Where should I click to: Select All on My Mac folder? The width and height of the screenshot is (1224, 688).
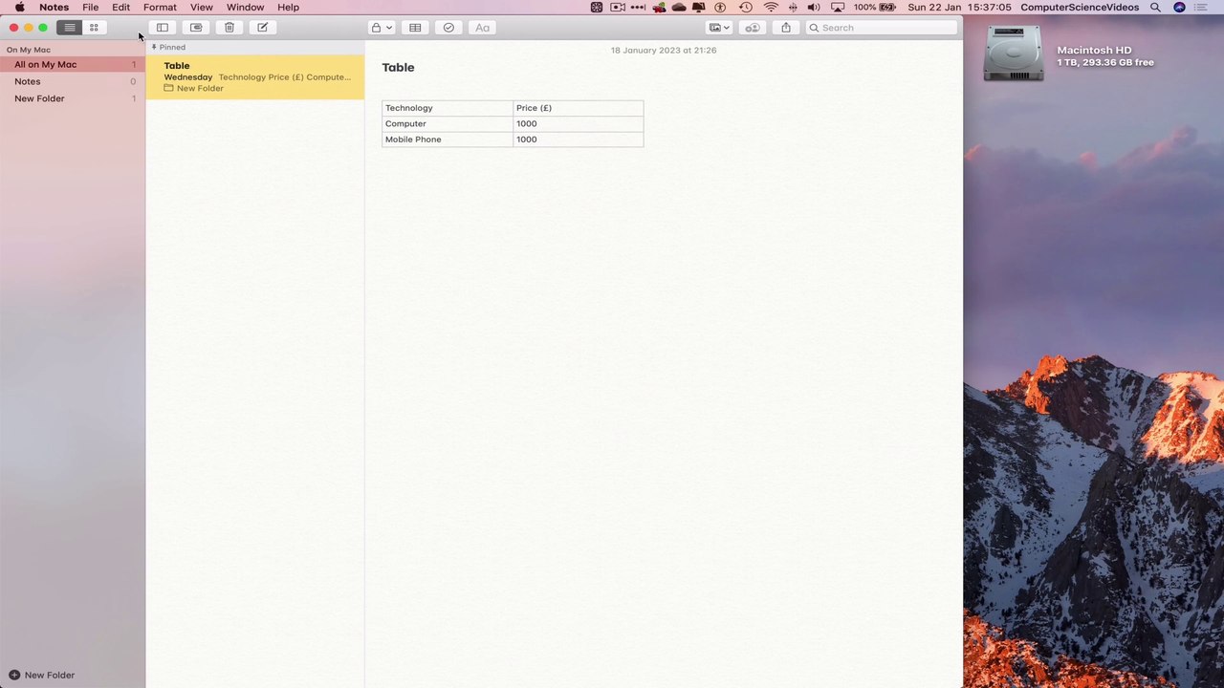pyautogui.click(x=73, y=64)
